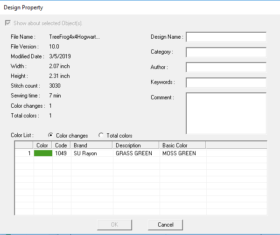The height and width of the screenshot is (235, 280).
Task: Sort by the Brand column header
Action: (x=91, y=145)
